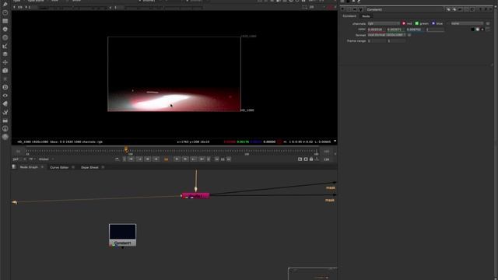Open the Transform nodes arrows icon
Viewport: 498px width, 280px height.
click(5, 62)
